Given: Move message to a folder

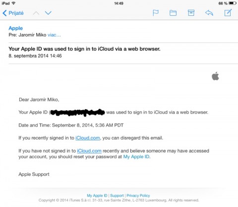Looking at the screenshot, I should (173, 13).
